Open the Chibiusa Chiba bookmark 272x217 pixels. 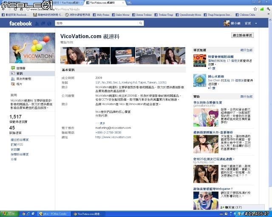[x=245, y=15]
